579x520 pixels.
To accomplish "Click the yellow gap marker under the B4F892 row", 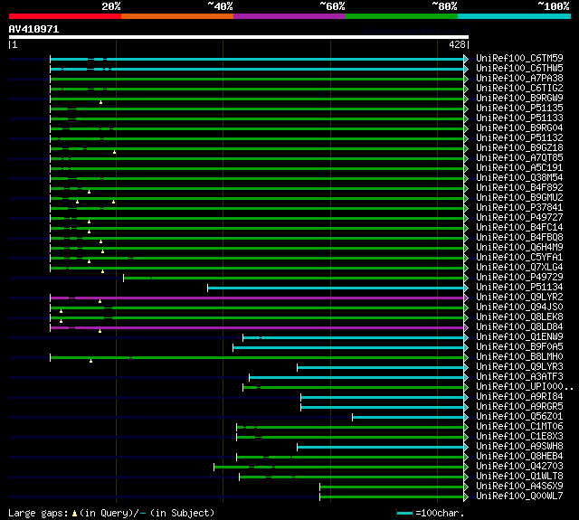I will pos(89,192).
